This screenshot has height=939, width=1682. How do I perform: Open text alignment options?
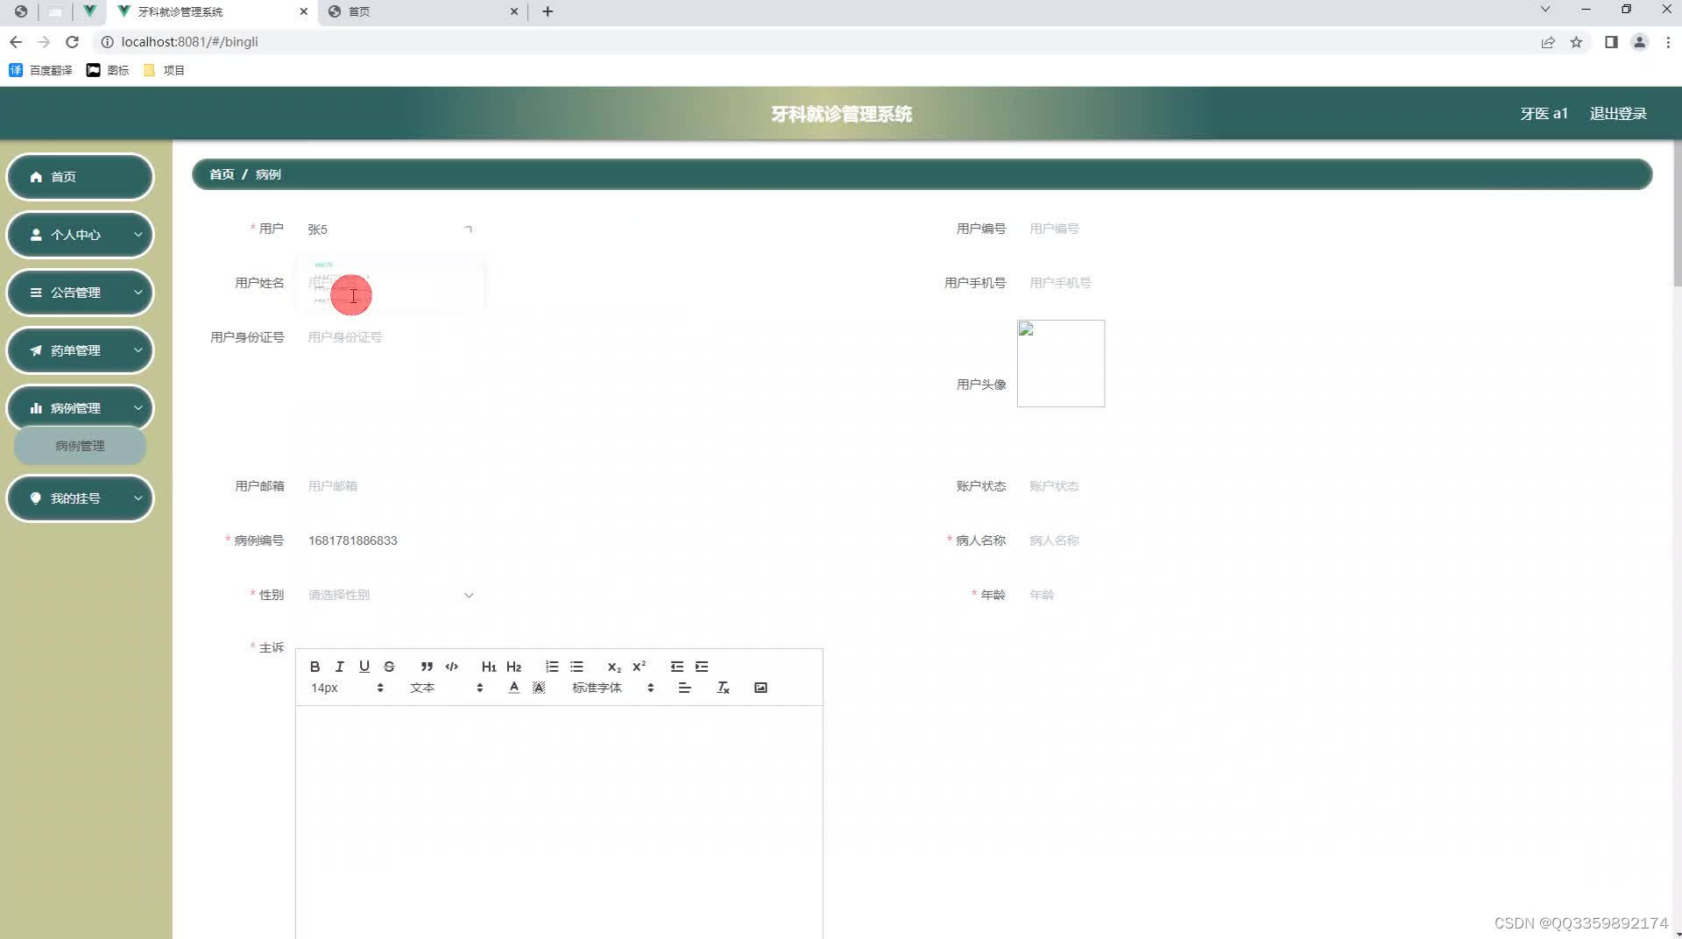[x=685, y=688]
